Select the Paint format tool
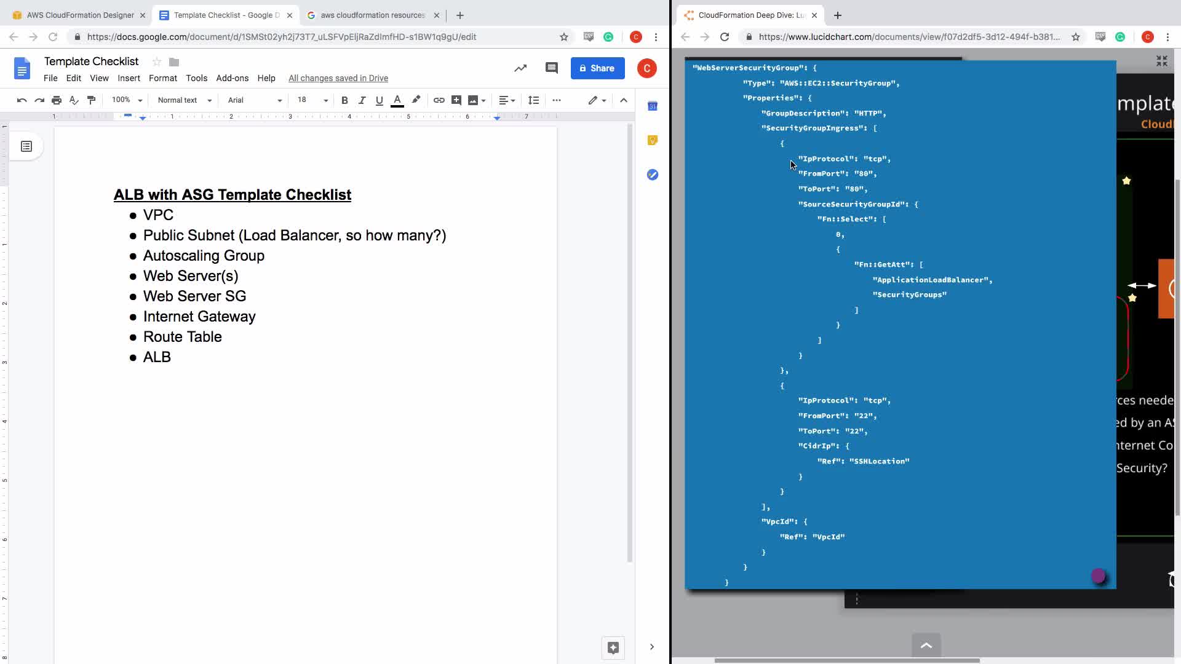The image size is (1181, 664). (x=92, y=100)
